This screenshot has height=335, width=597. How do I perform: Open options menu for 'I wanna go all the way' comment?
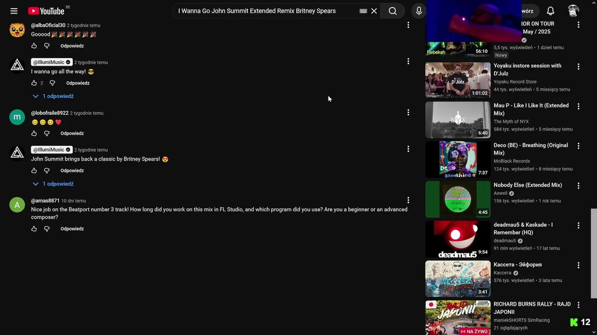pyautogui.click(x=408, y=61)
